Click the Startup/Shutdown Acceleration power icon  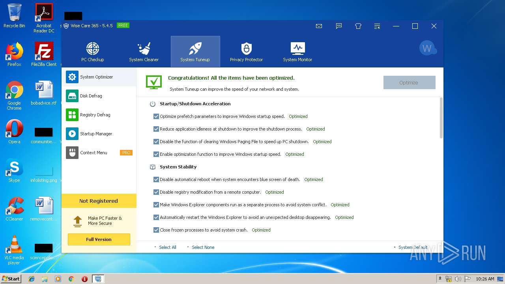click(153, 104)
